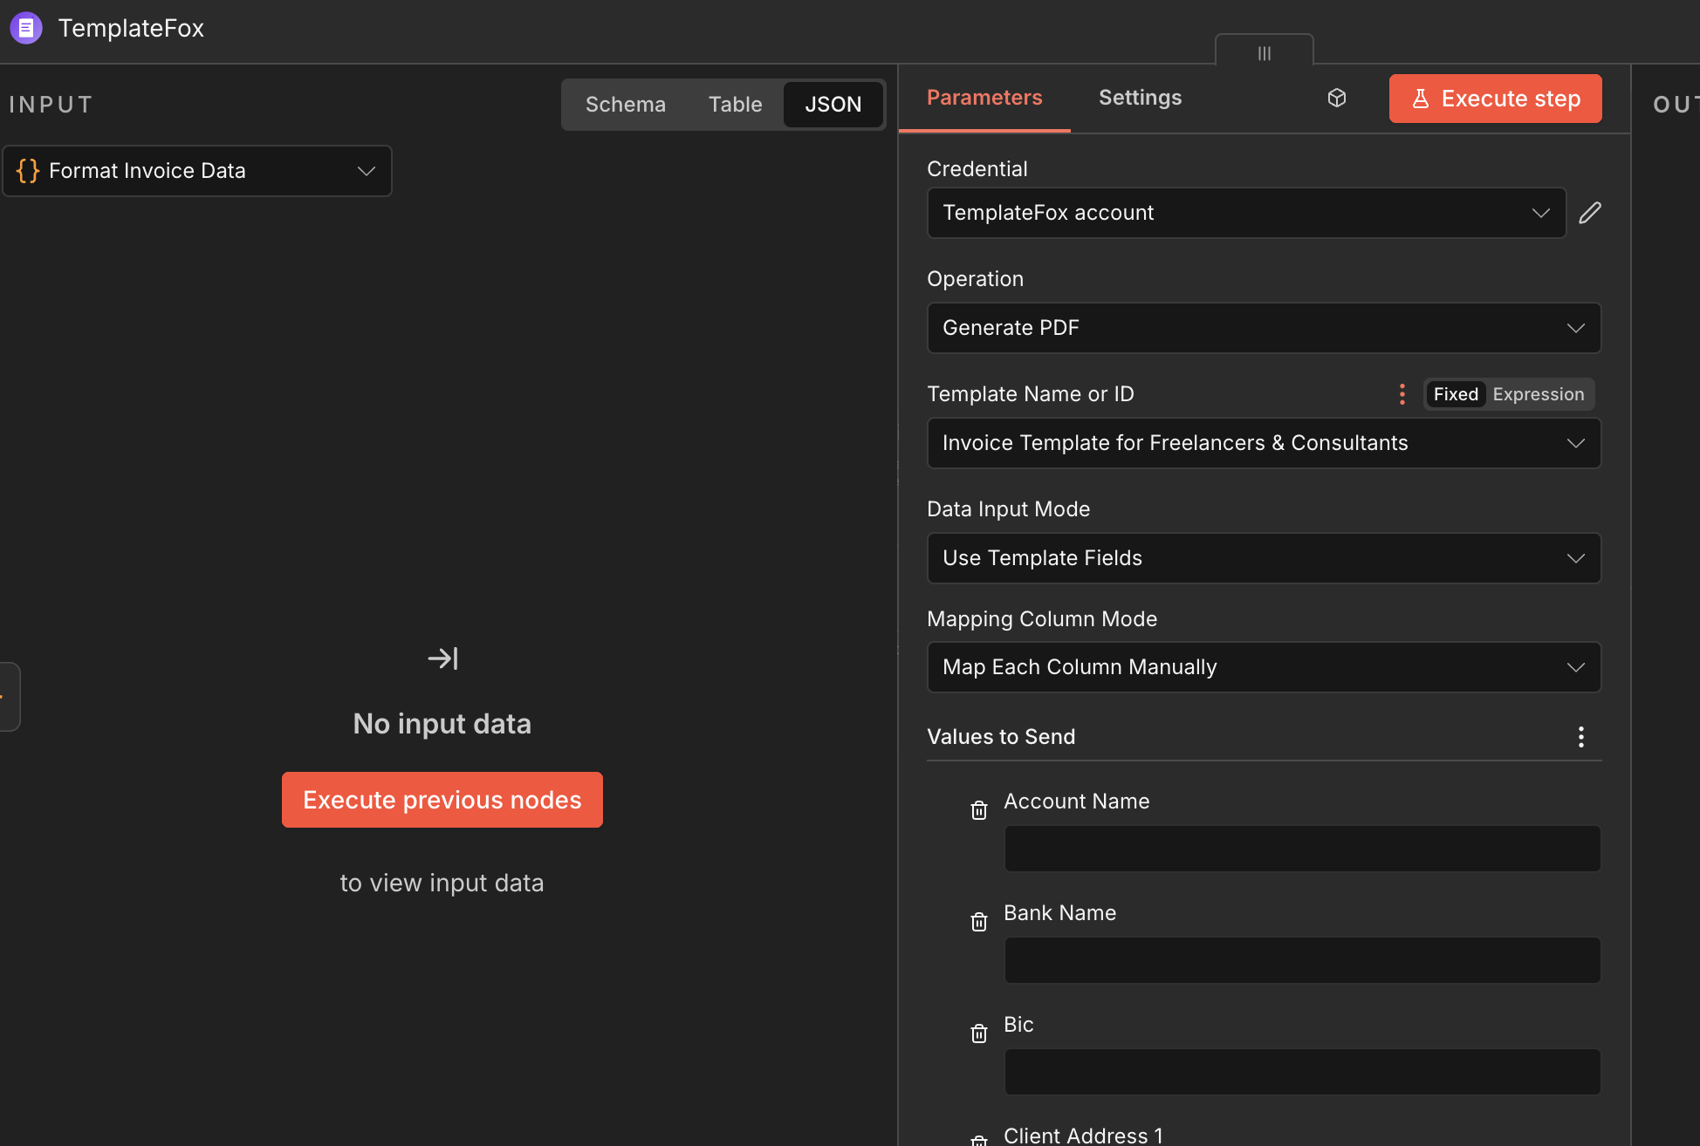
Task: Click the Client Address 1 label
Action: (x=1083, y=1135)
